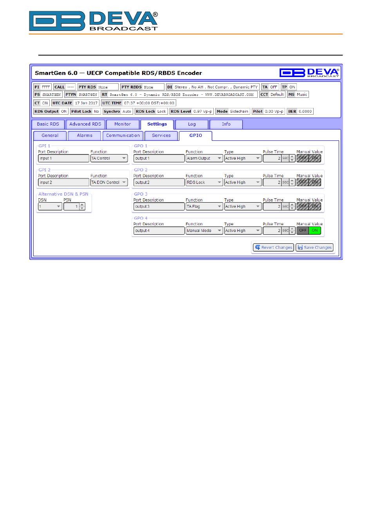Click the Save Changes button
372x532 pixels.
tap(314, 247)
